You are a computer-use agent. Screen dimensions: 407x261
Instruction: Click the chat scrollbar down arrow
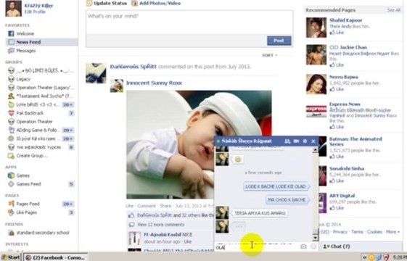pyautogui.click(x=315, y=237)
